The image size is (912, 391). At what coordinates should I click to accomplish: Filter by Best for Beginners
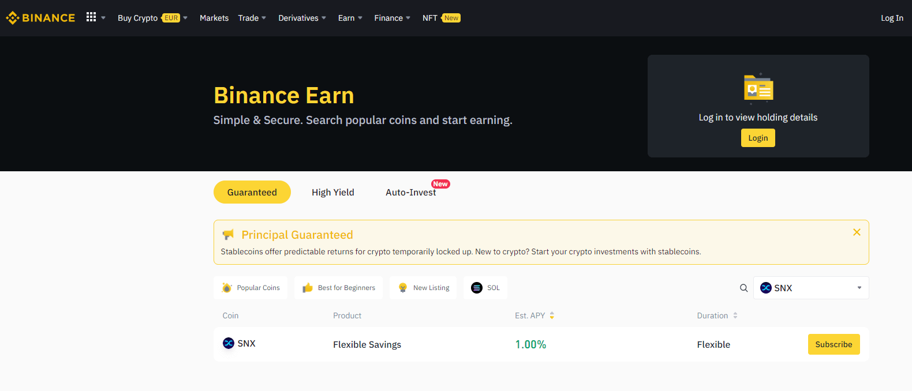click(x=338, y=288)
